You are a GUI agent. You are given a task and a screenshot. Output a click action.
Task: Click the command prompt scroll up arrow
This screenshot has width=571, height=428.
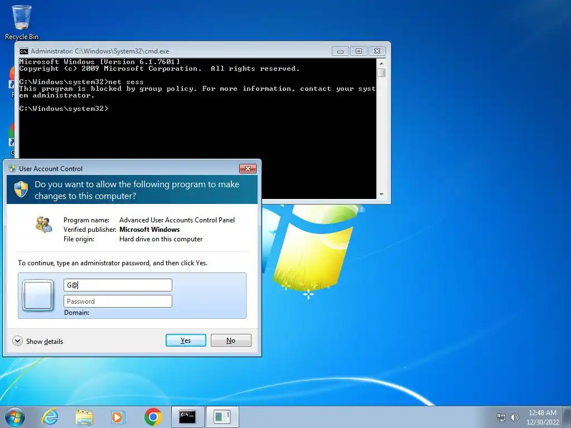(x=381, y=64)
